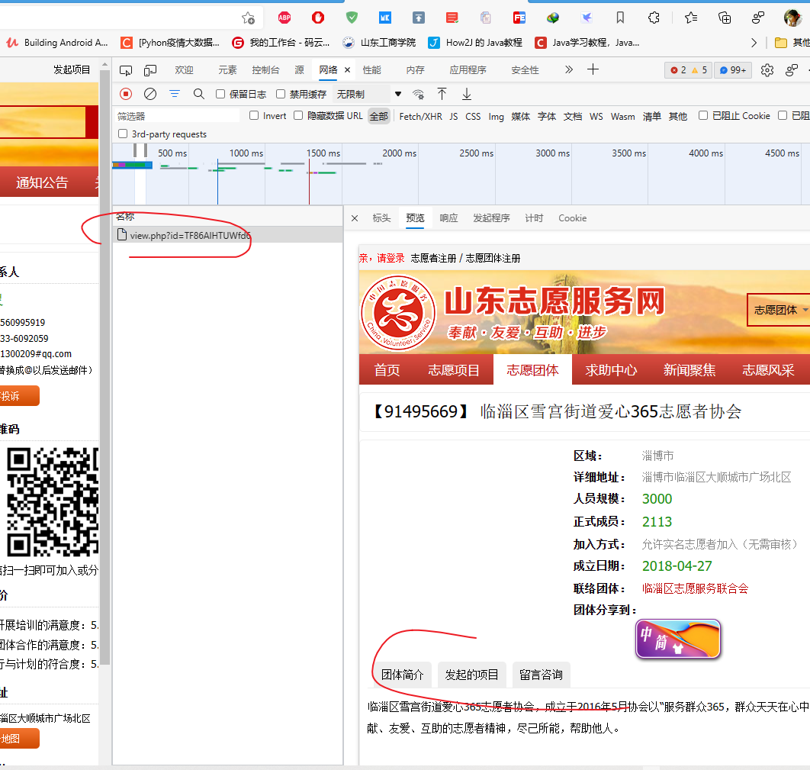The width and height of the screenshot is (810, 770).
Task: Open the Security tab
Action: tap(525, 69)
